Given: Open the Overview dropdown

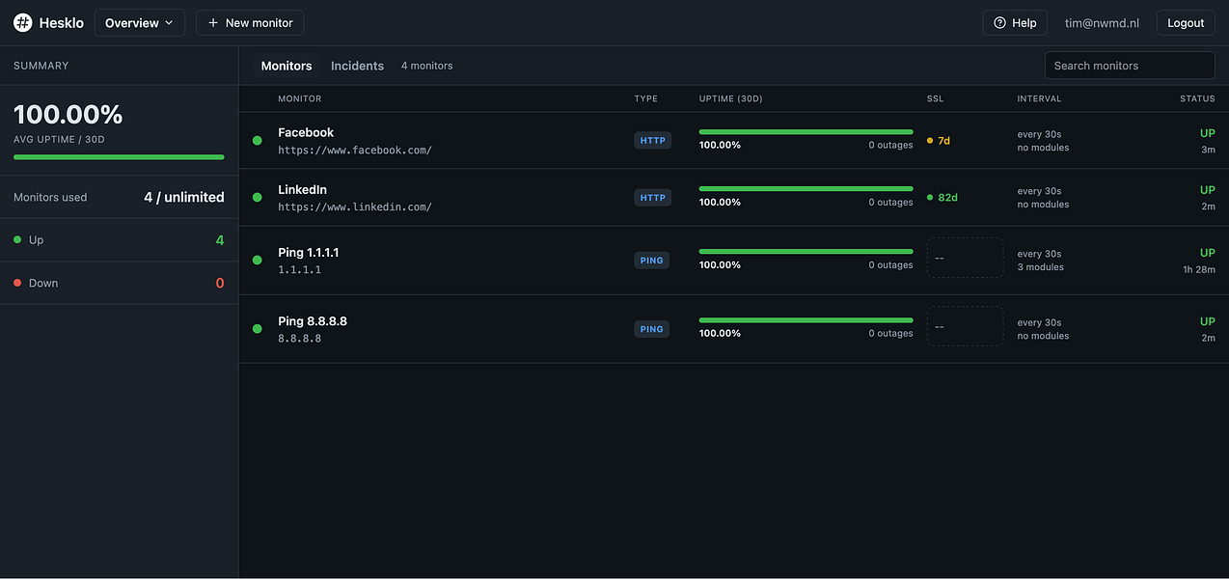Looking at the screenshot, I should (140, 23).
